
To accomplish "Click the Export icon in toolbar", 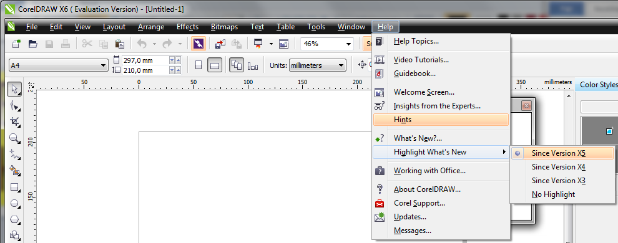I will [237, 44].
